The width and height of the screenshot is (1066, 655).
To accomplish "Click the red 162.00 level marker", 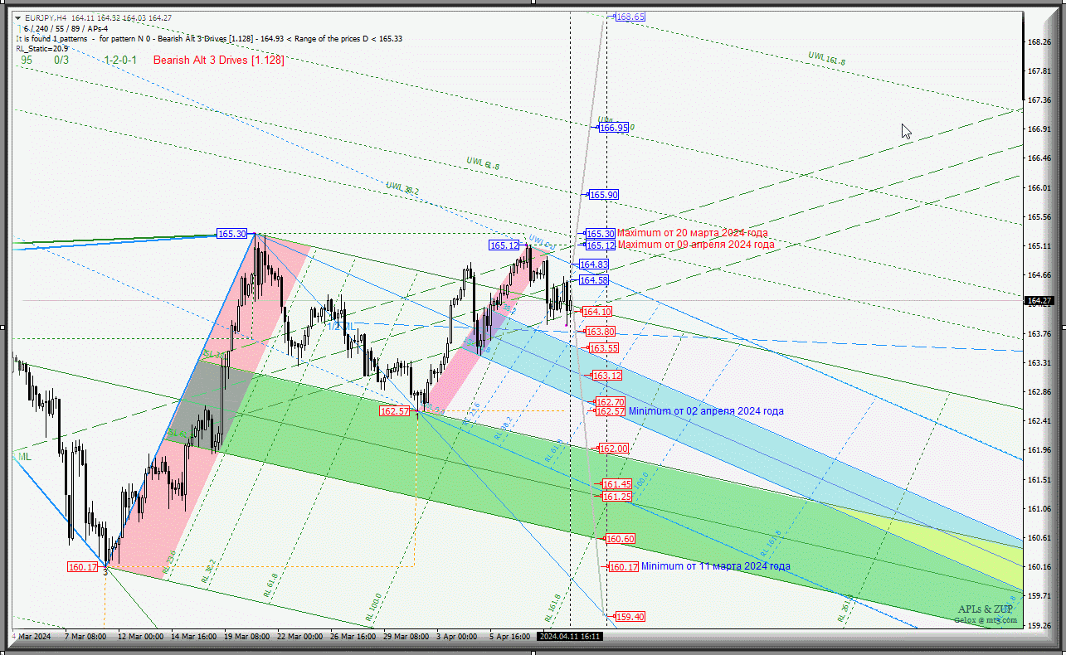I will (x=614, y=449).
